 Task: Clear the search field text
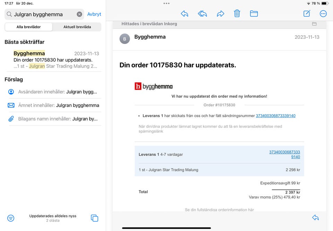tap(79, 14)
